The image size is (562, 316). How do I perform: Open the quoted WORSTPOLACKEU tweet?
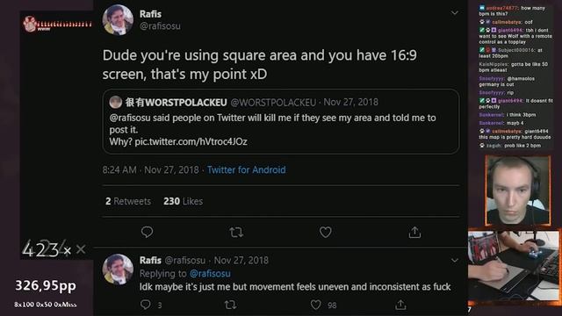point(281,122)
